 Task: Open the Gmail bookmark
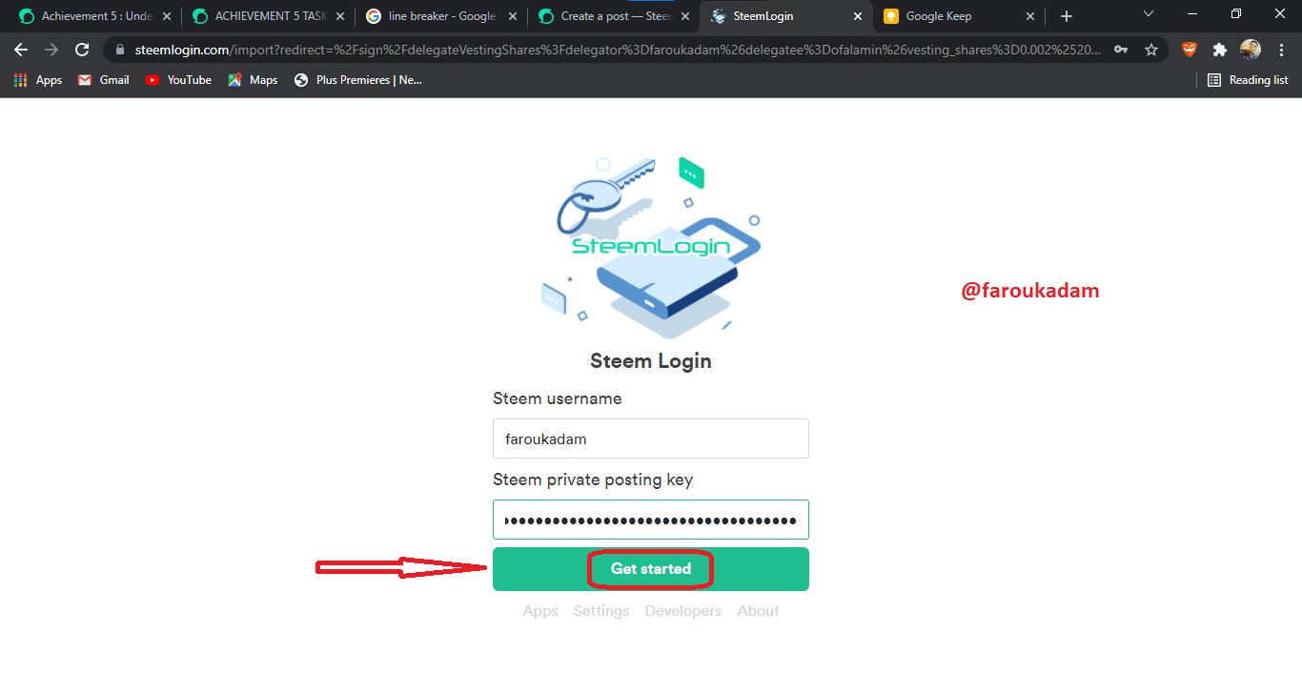click(x=103, y=80)
